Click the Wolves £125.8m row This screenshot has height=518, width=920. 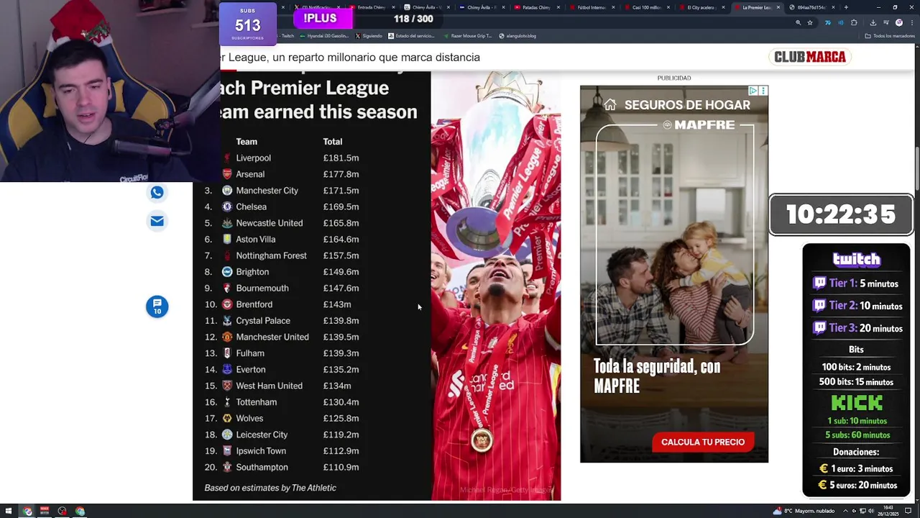coord(282,418)
